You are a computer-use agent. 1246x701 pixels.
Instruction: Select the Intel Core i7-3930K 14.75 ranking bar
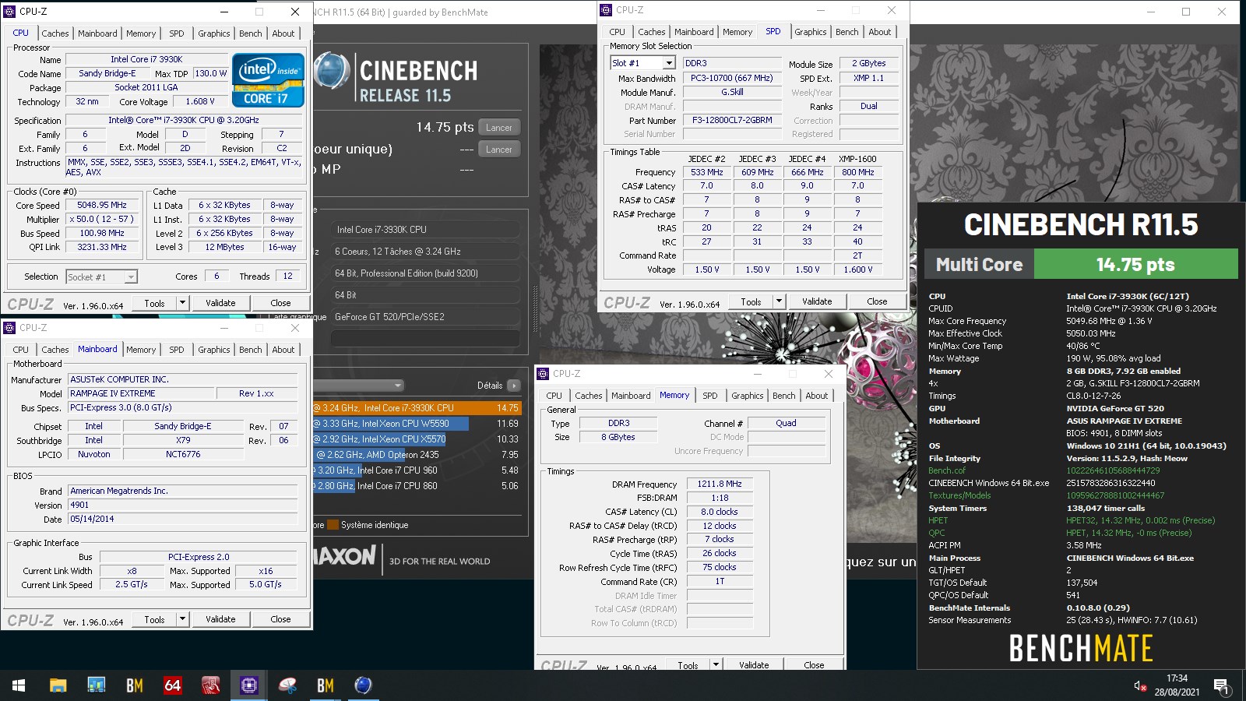[417, 408]
